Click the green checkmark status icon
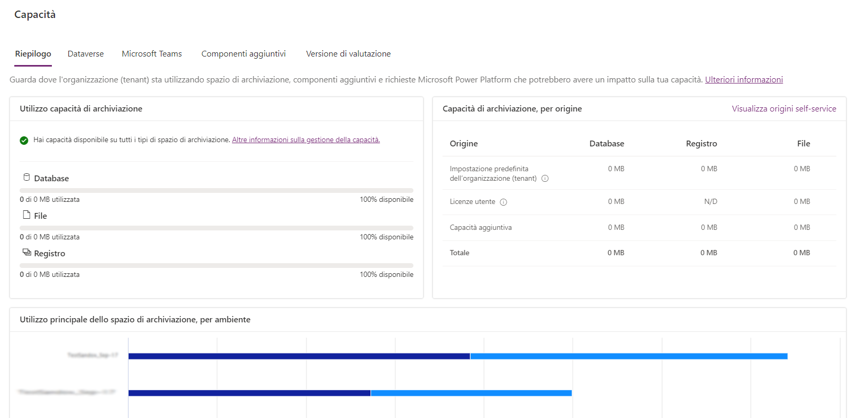 (24, 140)
